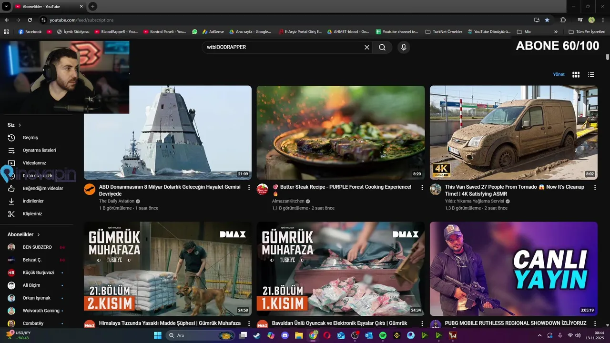Play the Butter Steak Recipe thumbnail
This screenshot has width=610, height=343.
[x=341, y=132]
